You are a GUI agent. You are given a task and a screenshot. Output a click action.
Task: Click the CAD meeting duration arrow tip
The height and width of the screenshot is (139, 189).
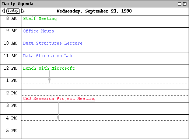58,118
